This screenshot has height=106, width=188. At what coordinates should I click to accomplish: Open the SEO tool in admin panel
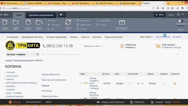pyautogui.click(x=51, y=29)
